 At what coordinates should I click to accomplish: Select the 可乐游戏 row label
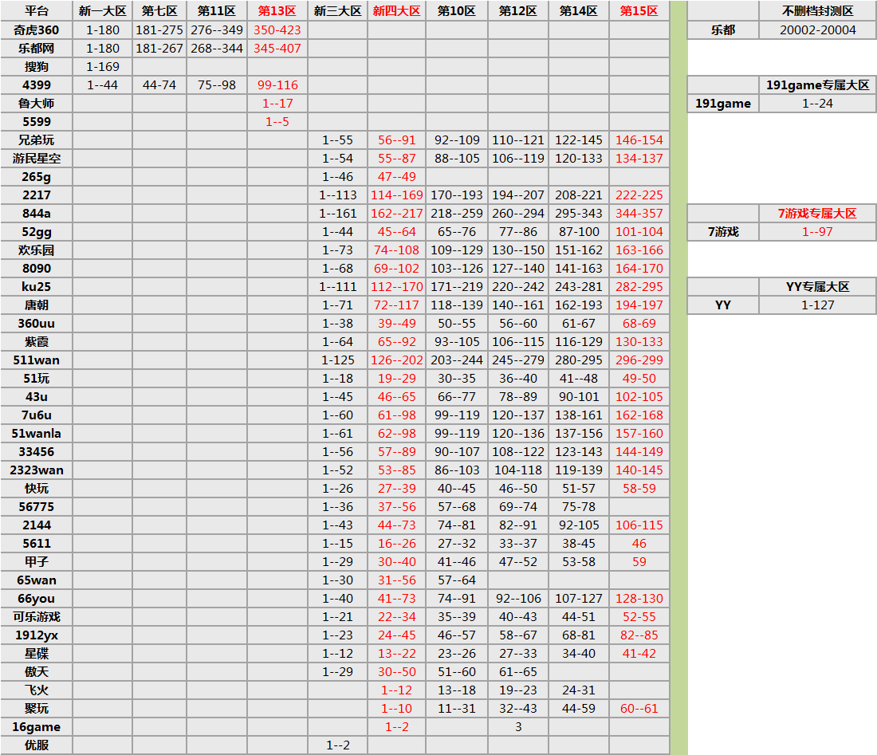click(x=37, y=617)
